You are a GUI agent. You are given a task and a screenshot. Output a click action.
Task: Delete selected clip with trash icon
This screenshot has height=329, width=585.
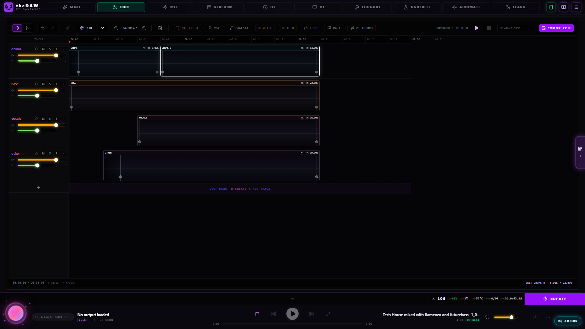click(x=160, y=28)
